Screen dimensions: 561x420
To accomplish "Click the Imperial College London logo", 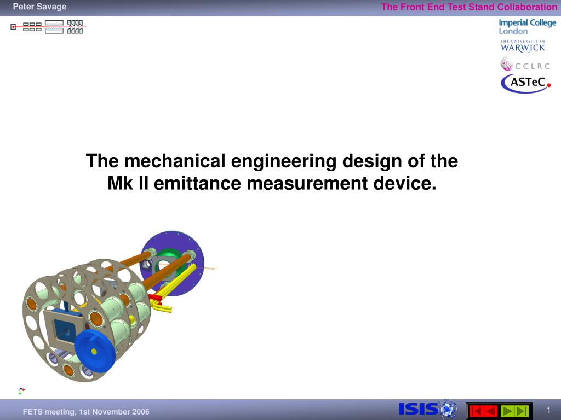I will point(528,26).
